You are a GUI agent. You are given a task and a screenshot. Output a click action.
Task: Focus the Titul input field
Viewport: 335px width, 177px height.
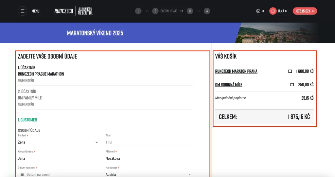coord(149,142)
